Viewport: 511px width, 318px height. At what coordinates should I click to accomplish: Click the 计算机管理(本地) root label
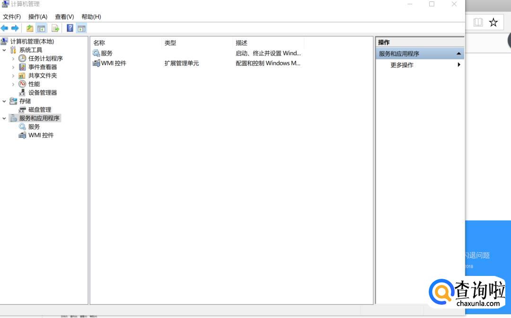32,41
